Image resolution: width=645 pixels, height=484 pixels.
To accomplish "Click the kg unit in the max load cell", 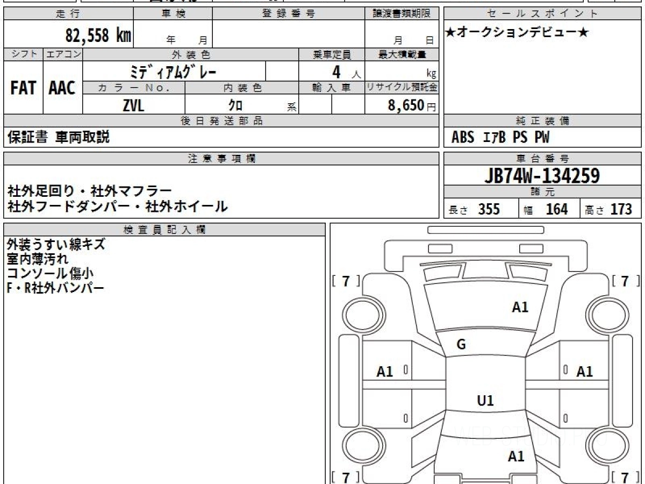I will (x=431, y=74).
